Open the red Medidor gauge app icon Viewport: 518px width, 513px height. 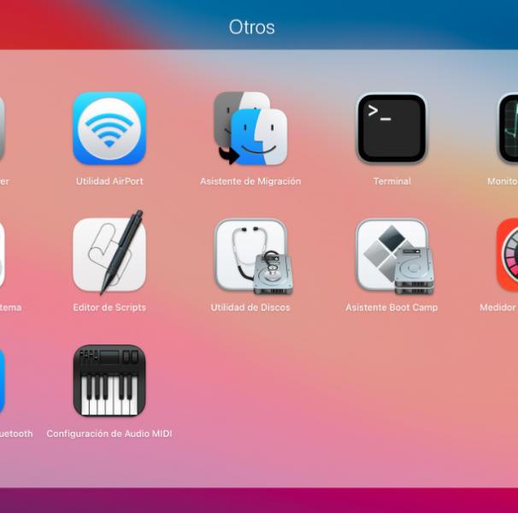508,255
